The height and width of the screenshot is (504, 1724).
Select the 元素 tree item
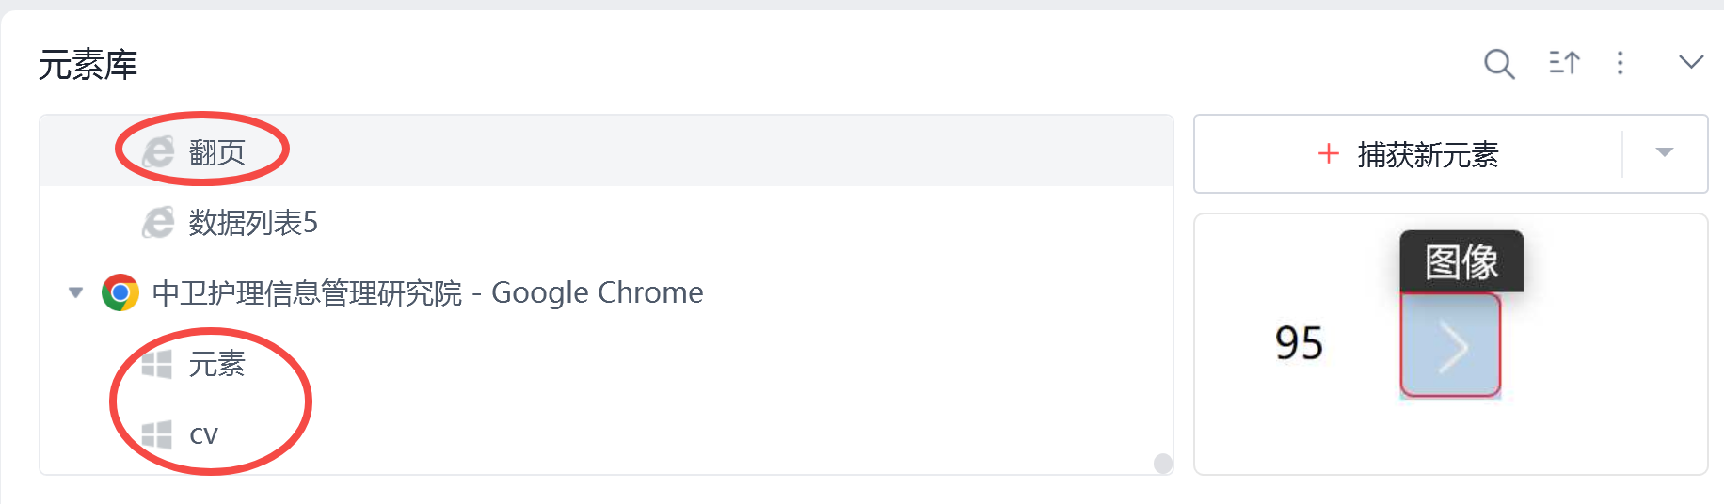pyautogui.click(x=217, y=364)
